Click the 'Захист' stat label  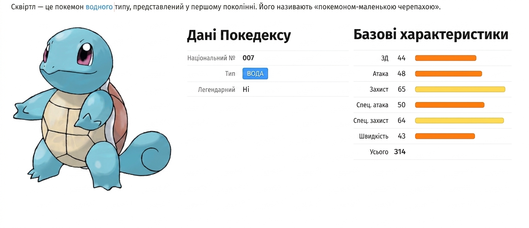tap(379, 90)
